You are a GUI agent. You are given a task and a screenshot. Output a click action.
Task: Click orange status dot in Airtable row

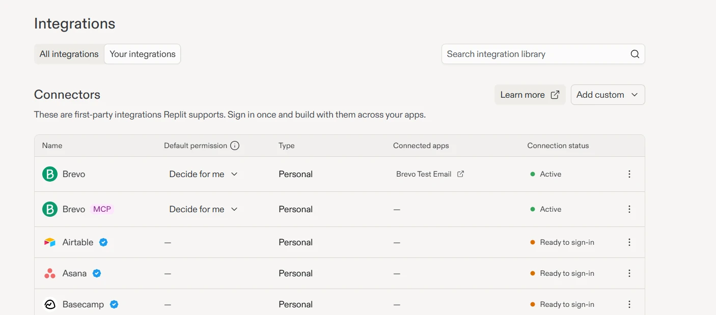pos(533,242)
